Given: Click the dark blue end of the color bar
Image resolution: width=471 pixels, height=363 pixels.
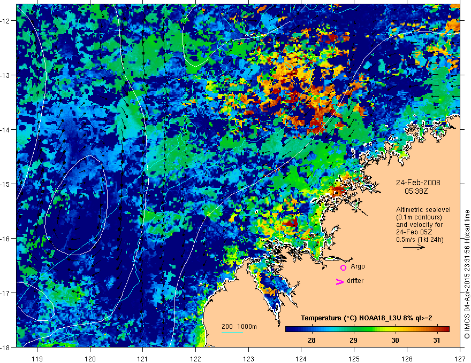Looking at the screenshot, I should (x=289, y=329).
